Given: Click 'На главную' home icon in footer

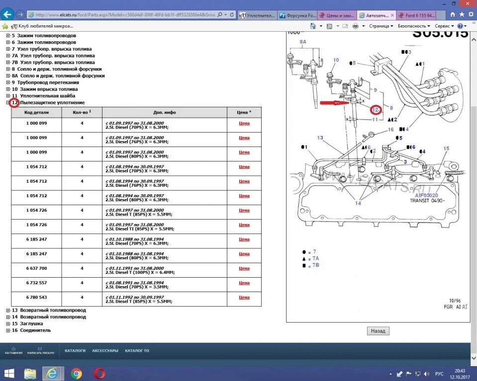Looking at the screenshot, I should tap(13, 349).
